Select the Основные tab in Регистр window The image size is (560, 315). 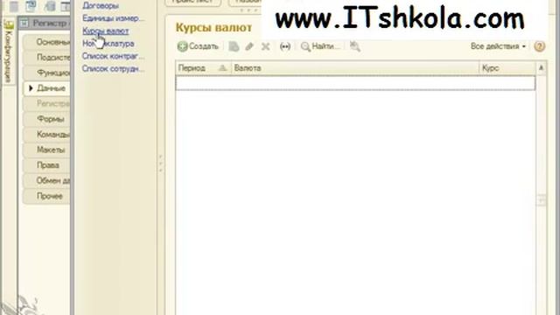pos(46,42)
